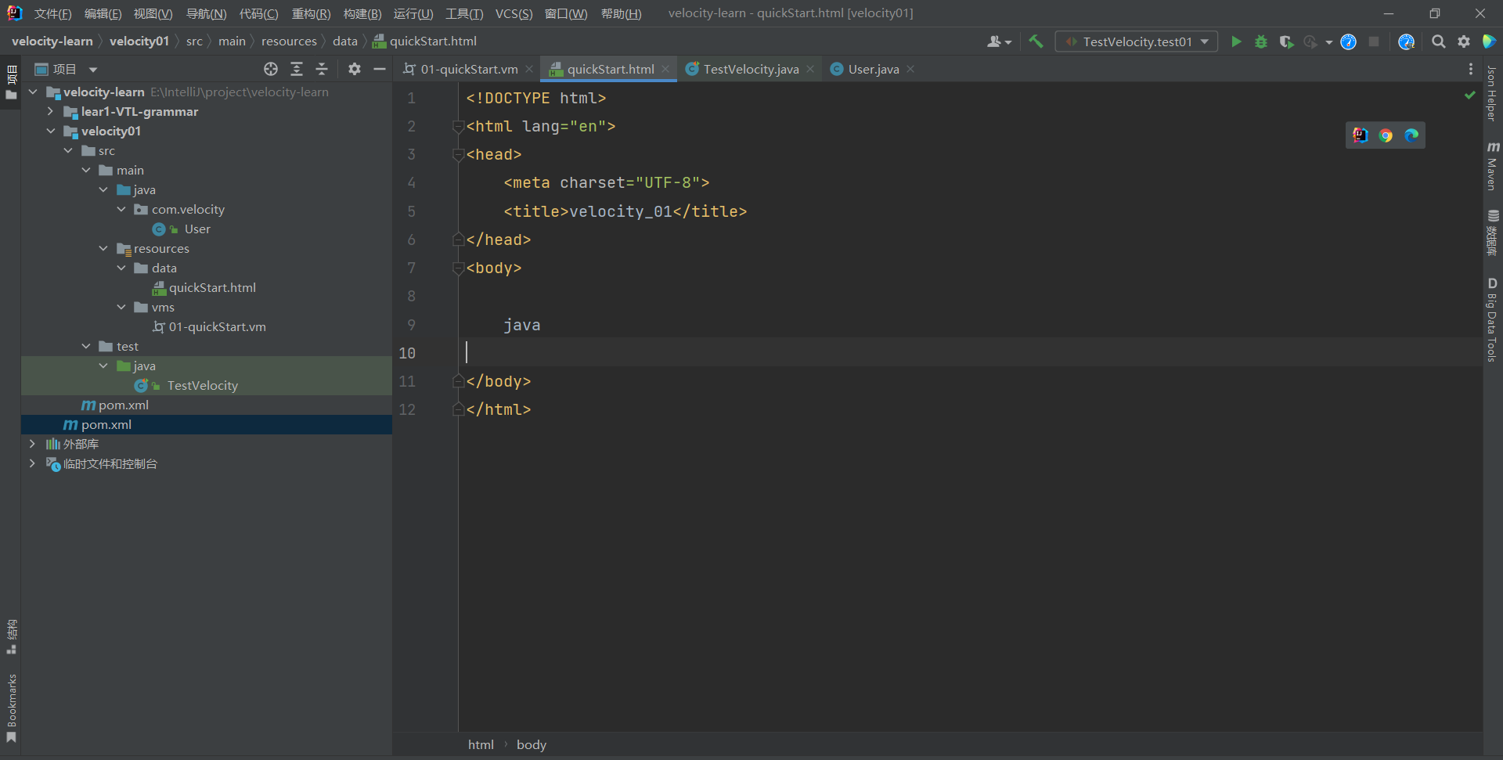Expand the 临时文件和控制台 node
This screenshot has width=1503, height=760.
pyautogui.click(x=32, y=463)
